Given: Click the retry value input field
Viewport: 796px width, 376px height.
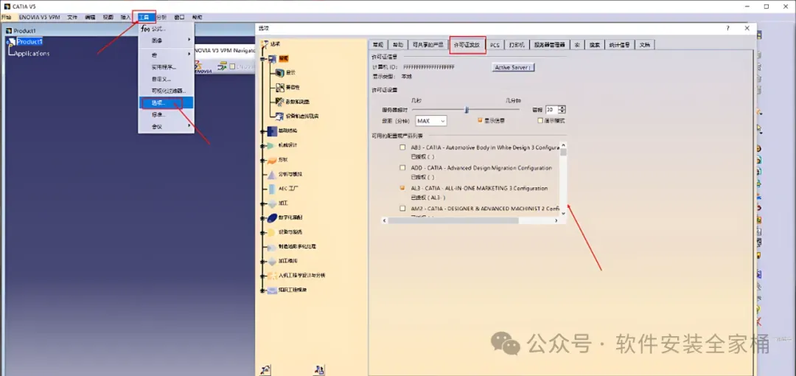Looking at the screenshot, I should pyautogui.click(x=552, y=110).
